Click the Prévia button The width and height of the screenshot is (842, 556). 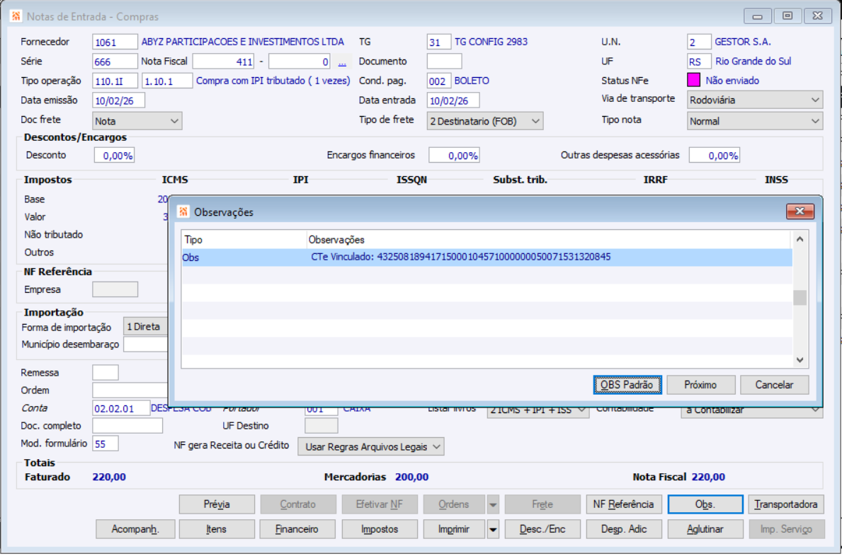tap(217, 504)
